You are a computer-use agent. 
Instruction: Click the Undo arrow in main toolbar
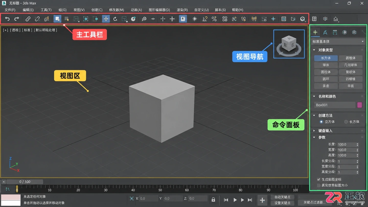(x=7, y=19)
